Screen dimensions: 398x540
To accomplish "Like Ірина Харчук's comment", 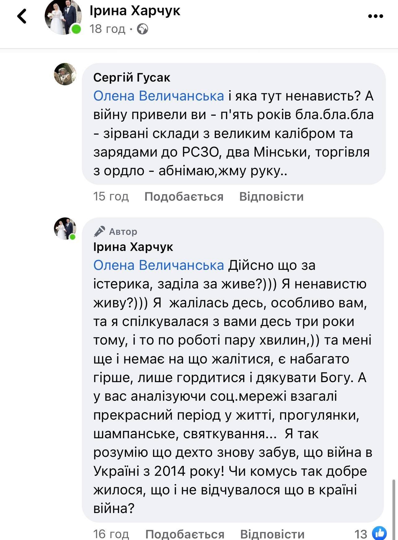I will (185, 534).
